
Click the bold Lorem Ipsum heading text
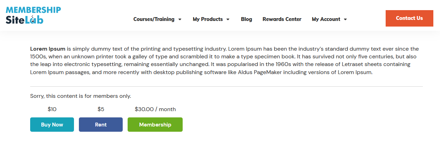(x=48, y=49)
